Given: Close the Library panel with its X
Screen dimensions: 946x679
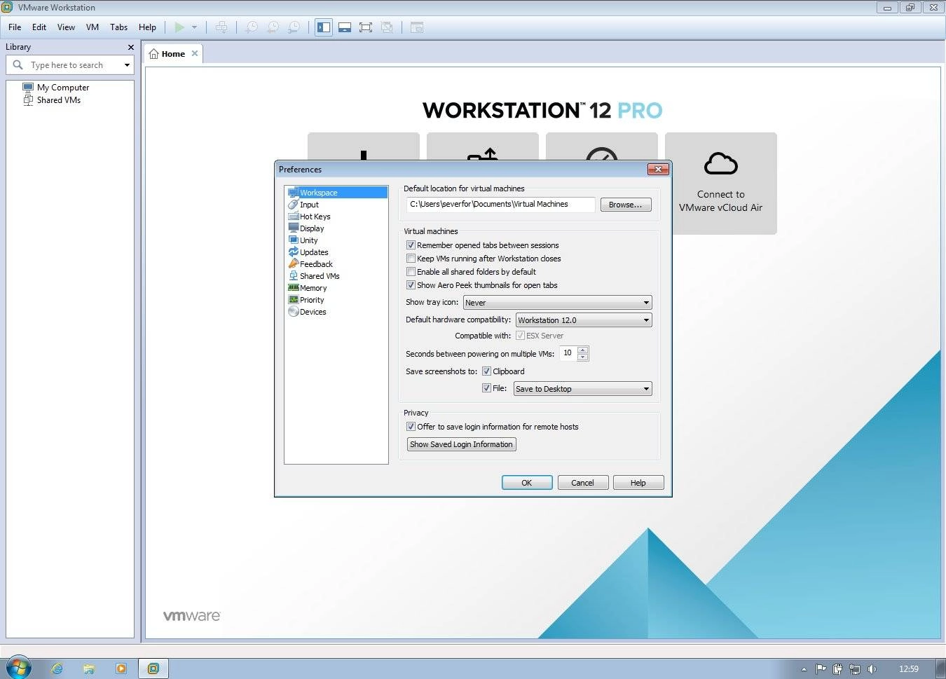Looking at the screenshot, I should click(x=130, y=47).
